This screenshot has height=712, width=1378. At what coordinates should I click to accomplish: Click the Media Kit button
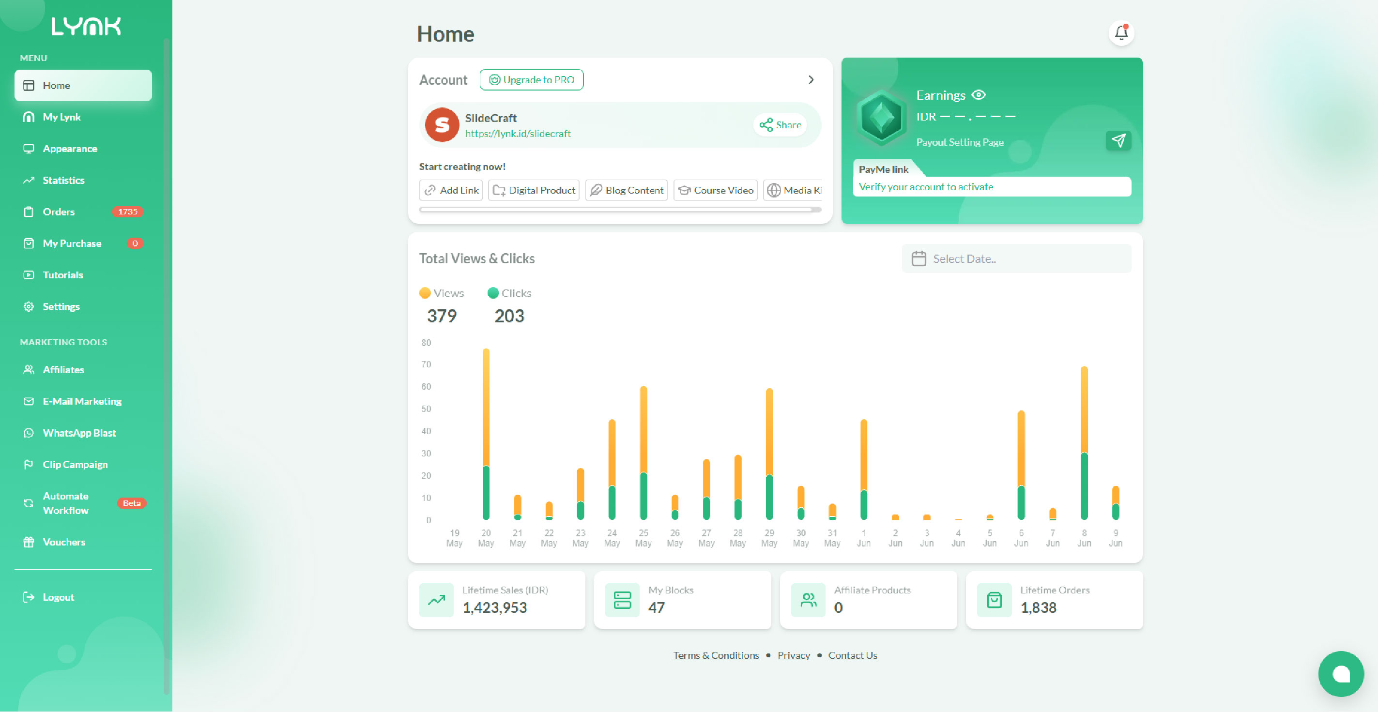coord(793,190)
